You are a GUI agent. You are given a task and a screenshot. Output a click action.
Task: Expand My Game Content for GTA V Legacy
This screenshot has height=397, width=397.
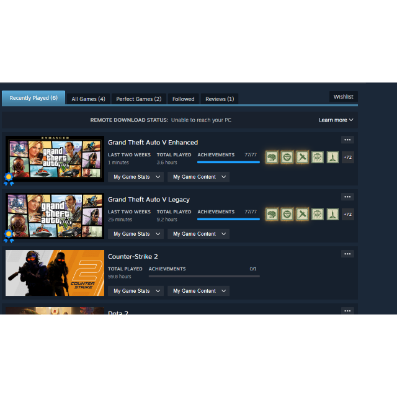198,234
